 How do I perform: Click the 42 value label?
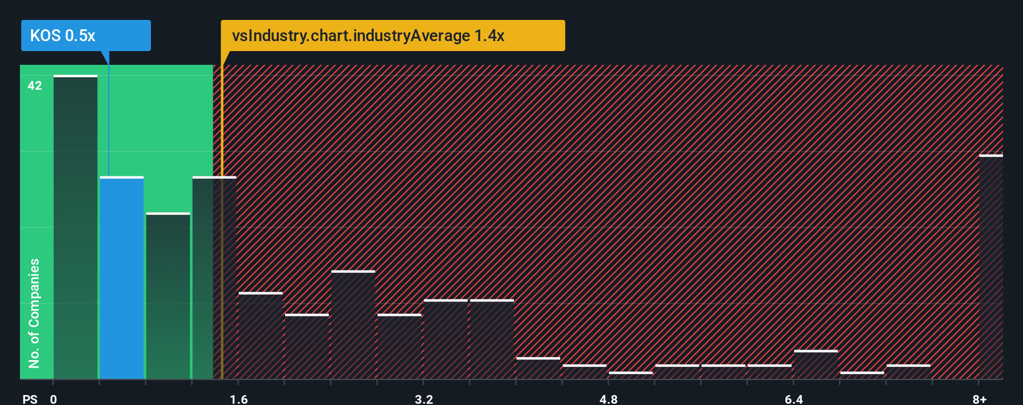35,85
